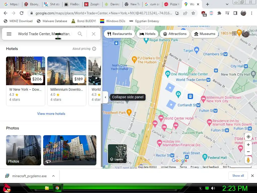257x193 pixels.
Task: Click the Terms link on map footer
Action: click(x=183, y=167)
